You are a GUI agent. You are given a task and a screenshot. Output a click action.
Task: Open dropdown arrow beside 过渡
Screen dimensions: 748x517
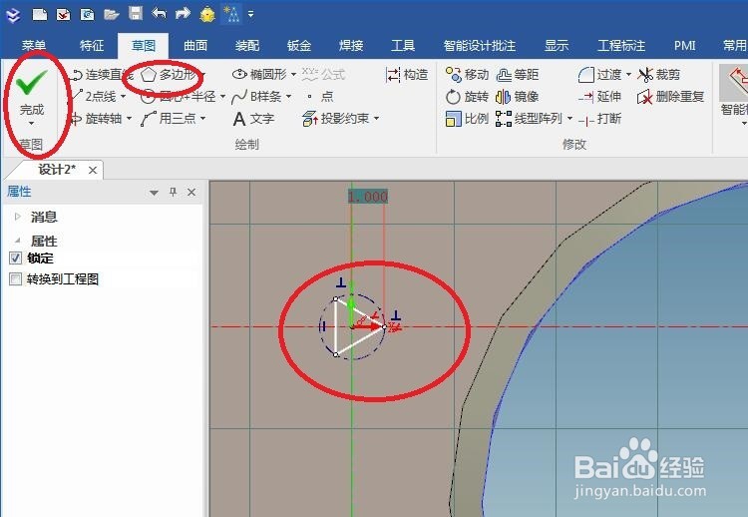(x=628, y=75)
